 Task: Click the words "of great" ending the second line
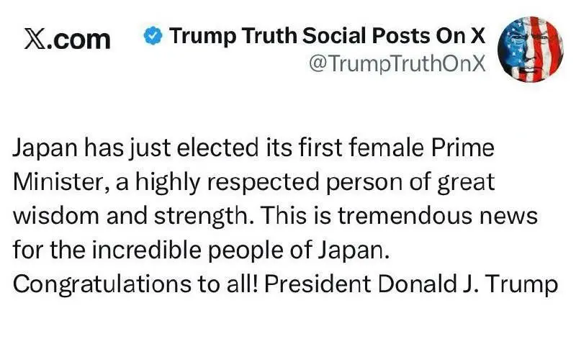click(463, 183)
